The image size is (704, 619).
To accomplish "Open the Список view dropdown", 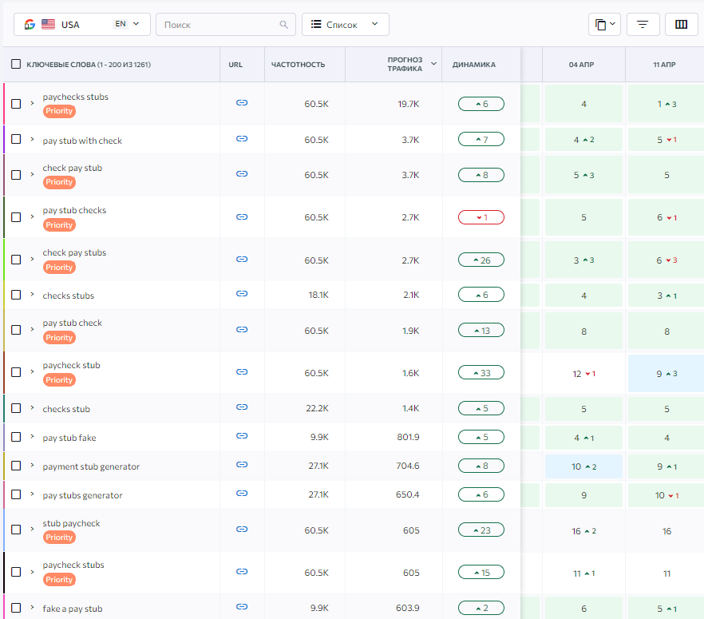I will 346,24.
